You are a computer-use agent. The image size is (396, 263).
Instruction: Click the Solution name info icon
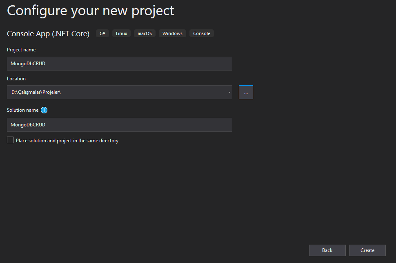pyautogui.click(x=44, y=110)
